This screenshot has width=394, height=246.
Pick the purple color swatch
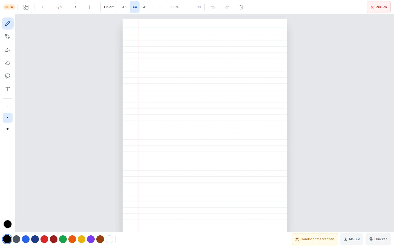[x=91, y=239]
